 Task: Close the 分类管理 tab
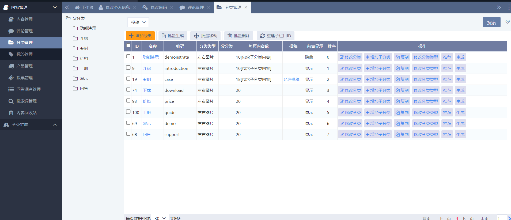[x=246, y=7]
